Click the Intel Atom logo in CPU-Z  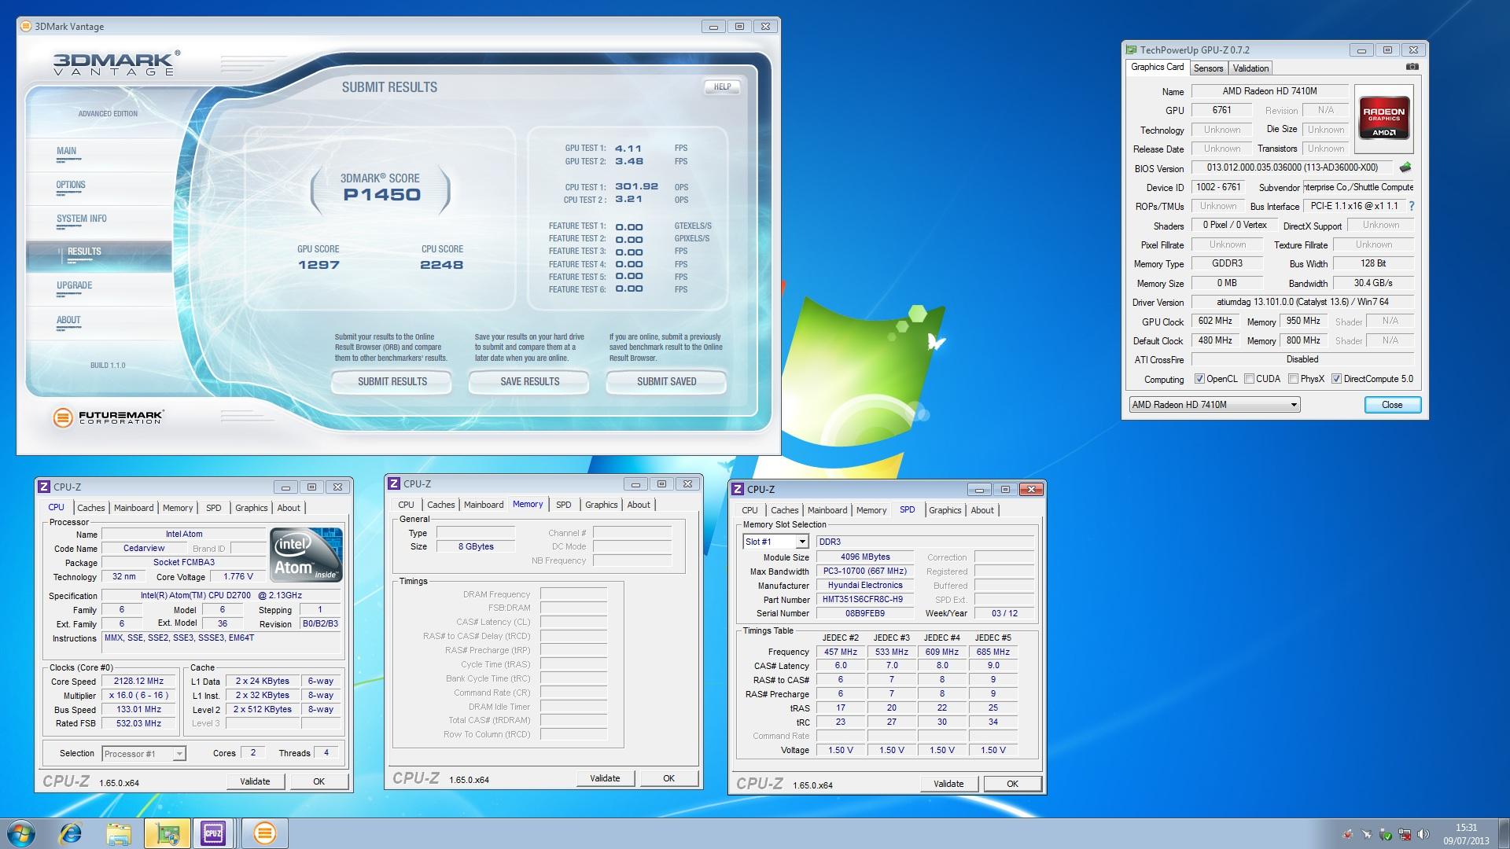(x=306, y=555)
